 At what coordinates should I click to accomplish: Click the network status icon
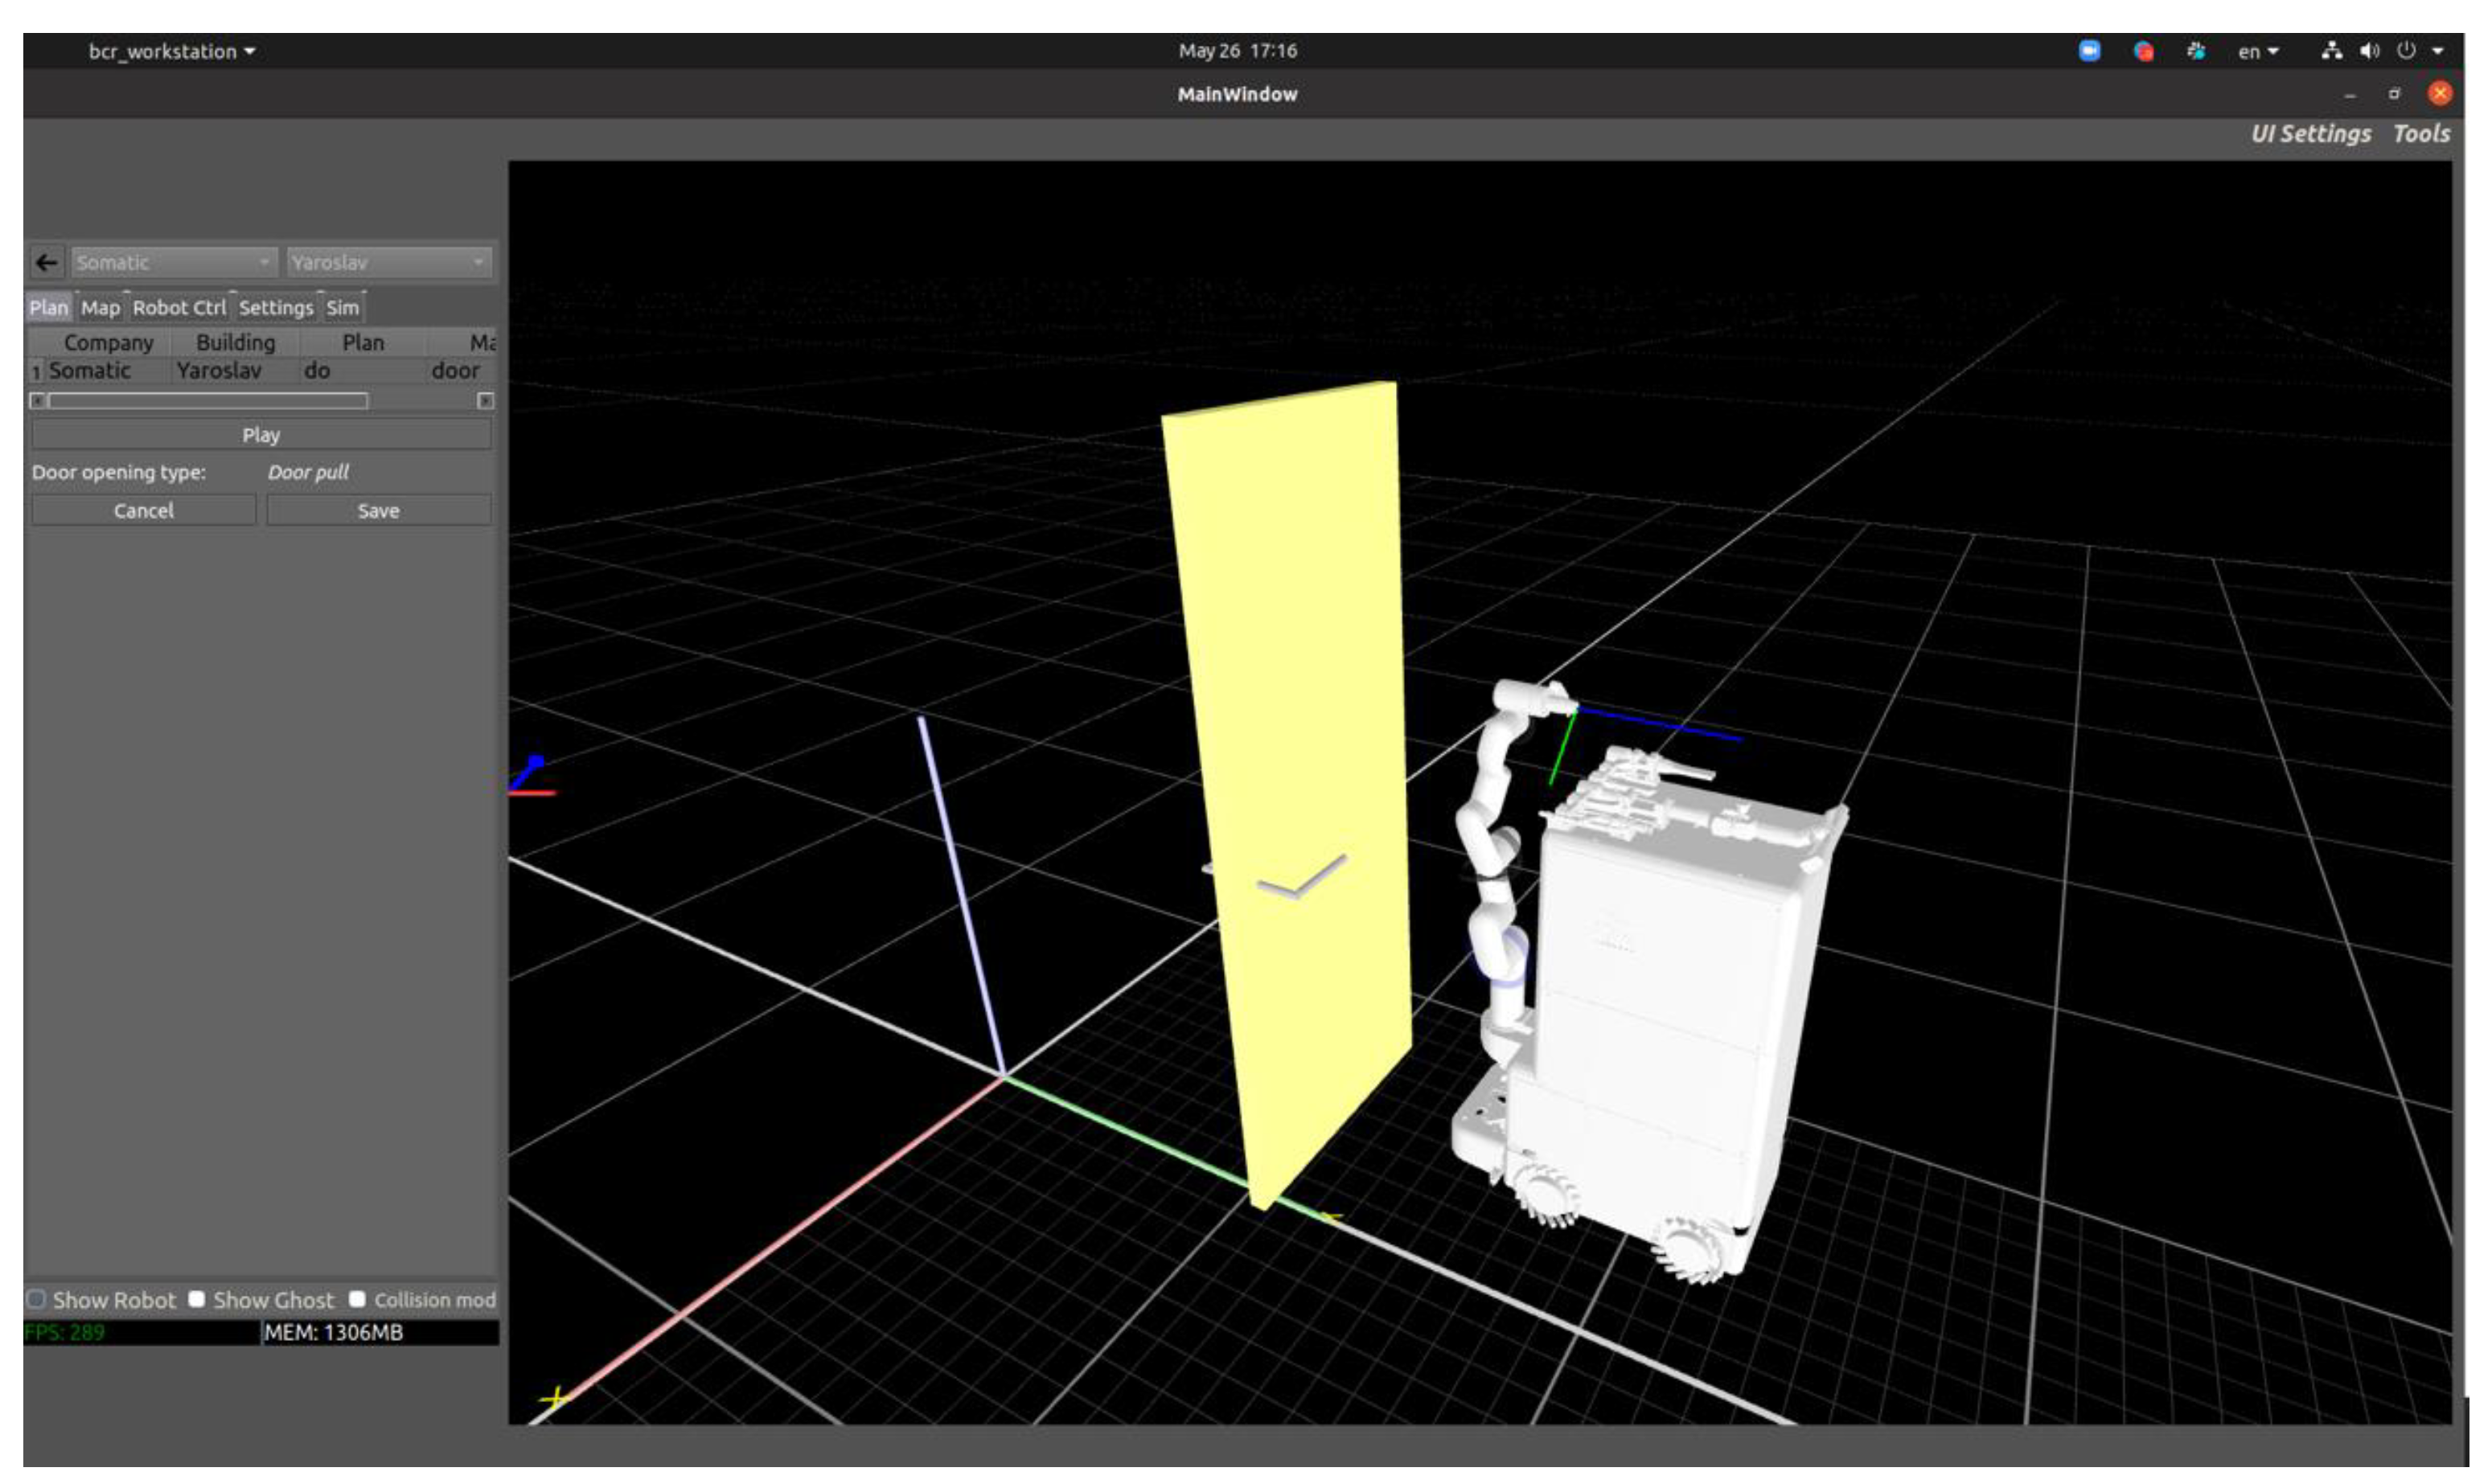(x=2331, y=51)
